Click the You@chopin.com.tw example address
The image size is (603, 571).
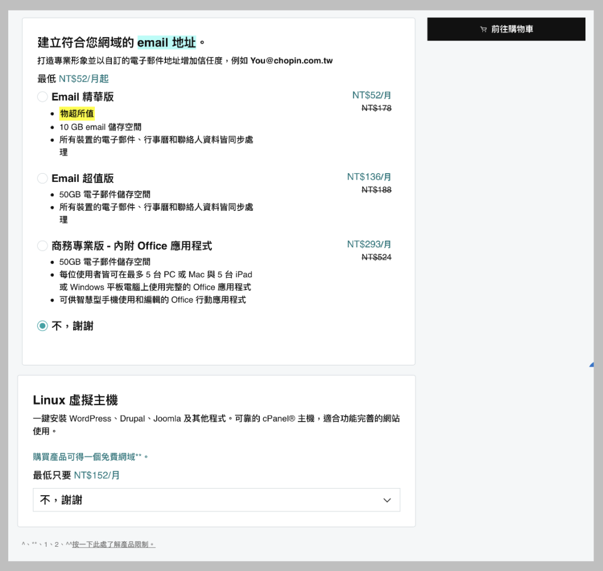(x=291, y=61)
